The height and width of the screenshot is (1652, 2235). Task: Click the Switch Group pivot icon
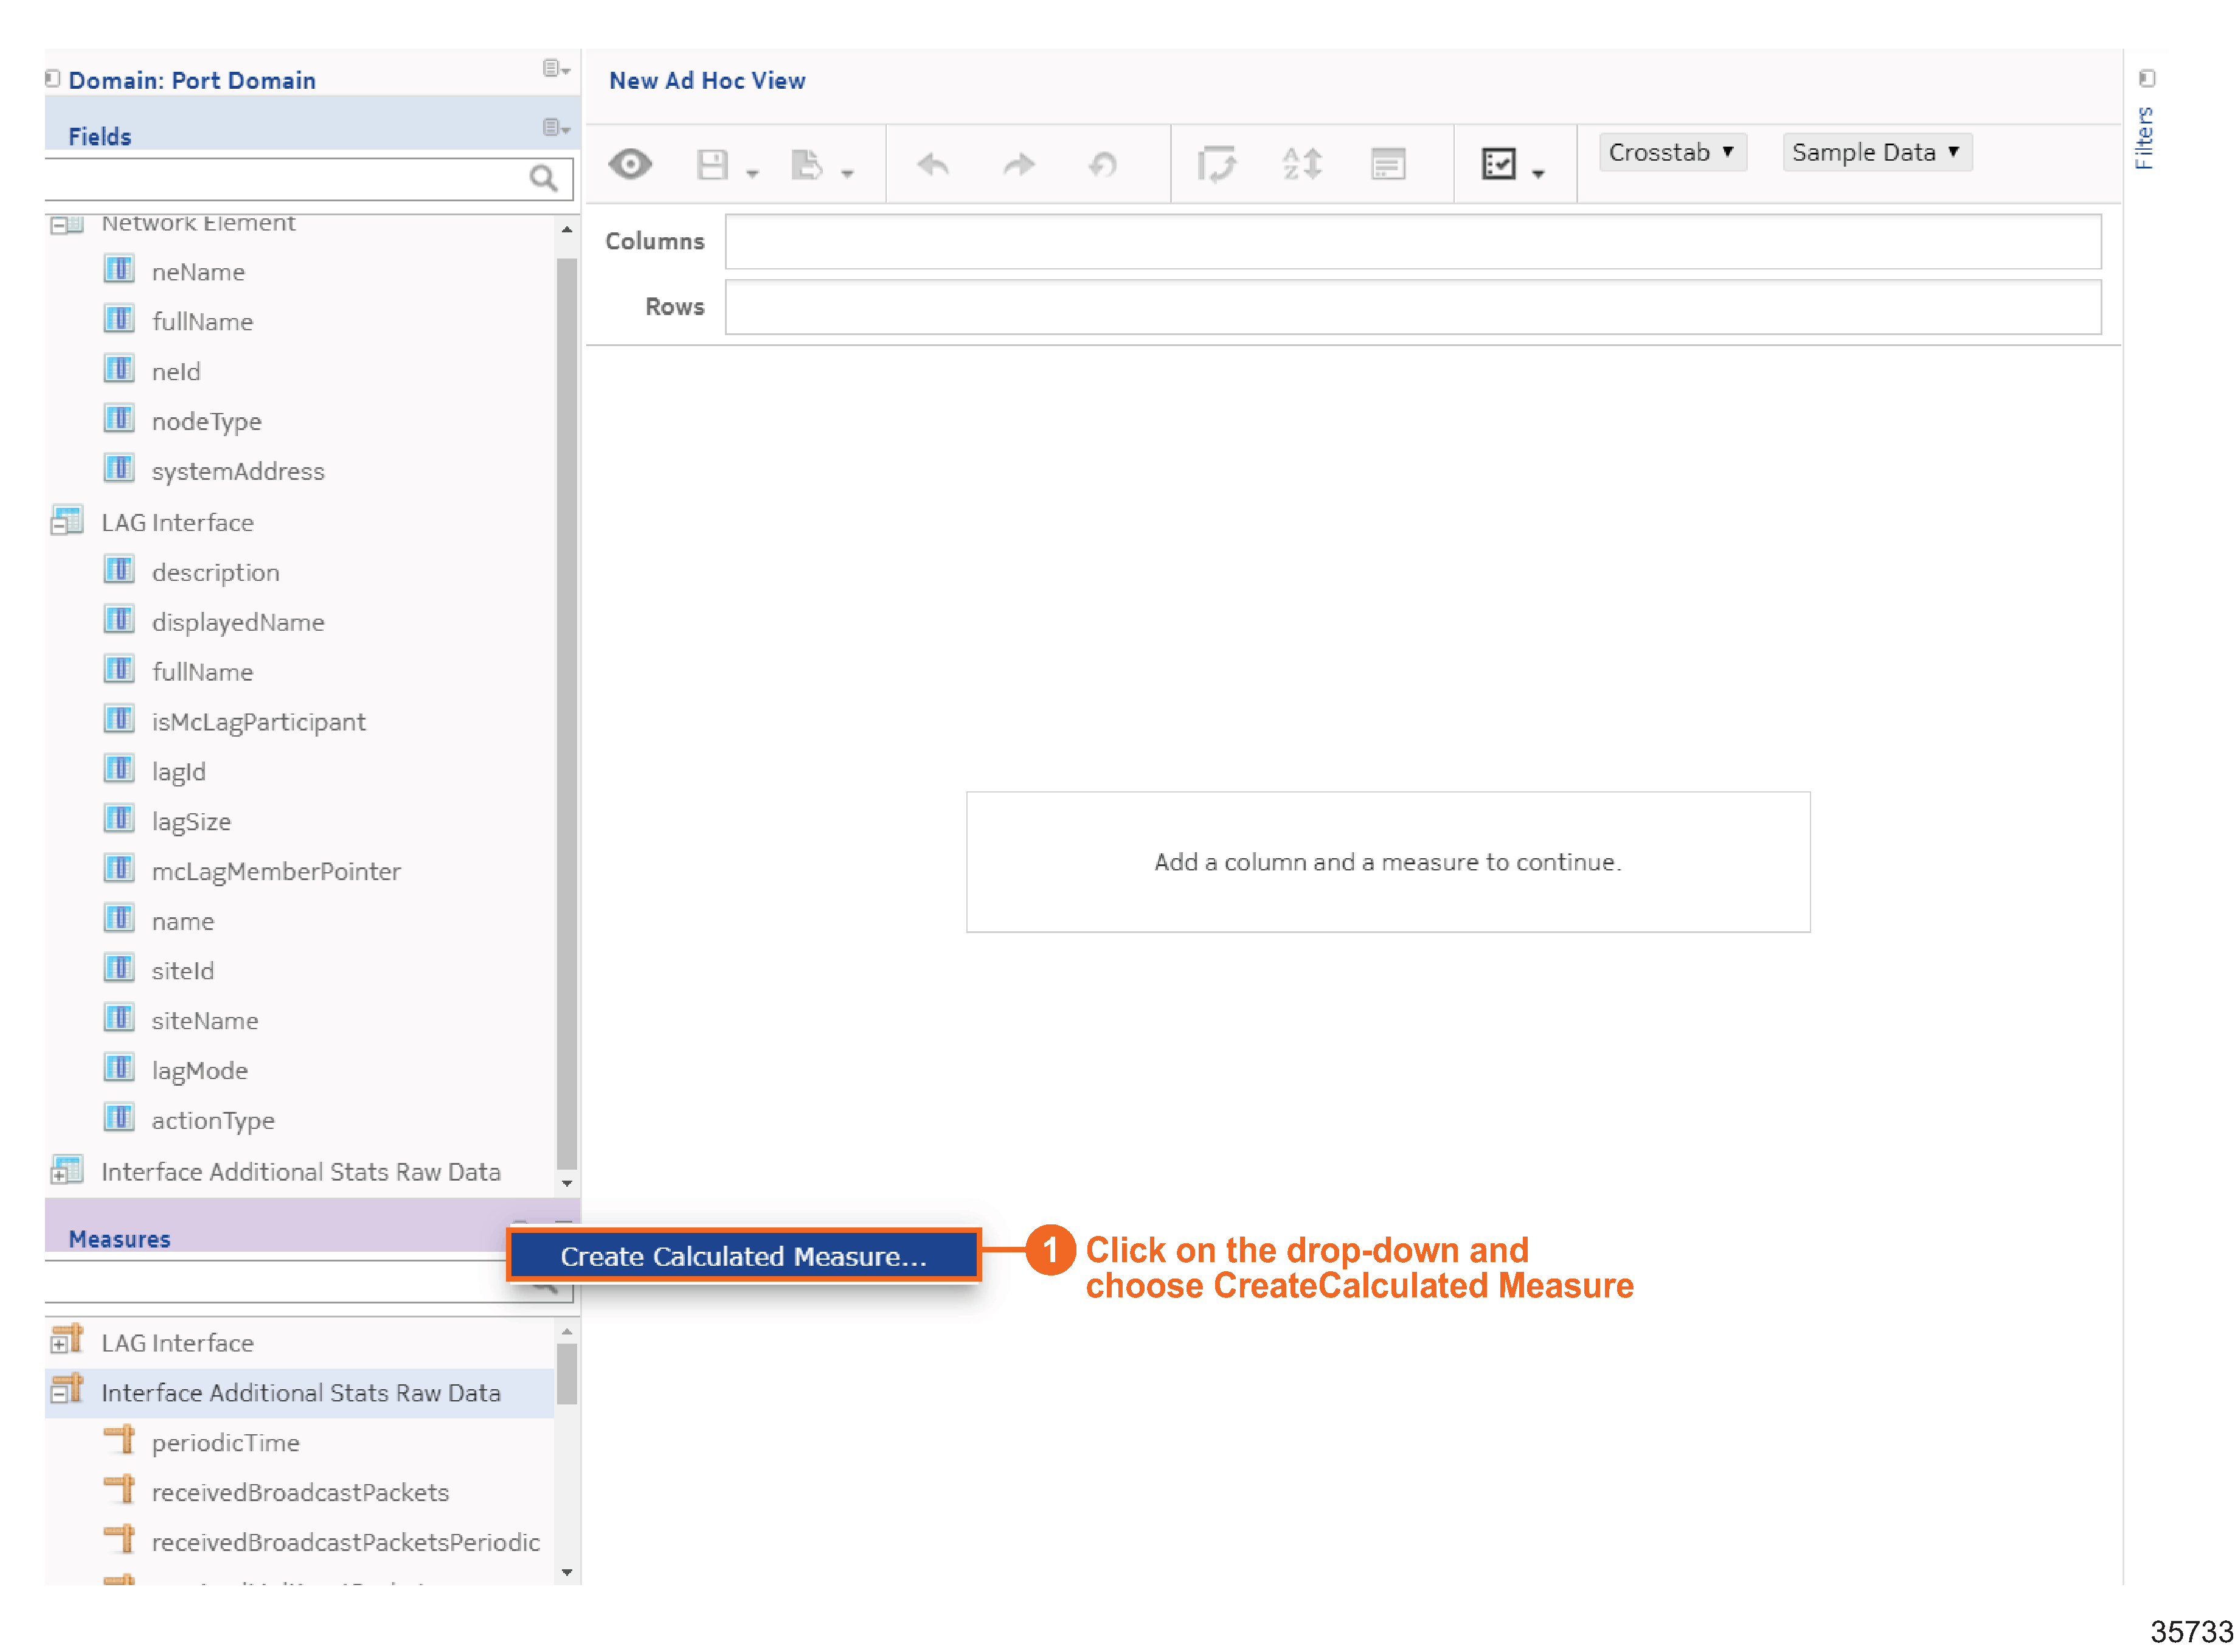[1216, 164]
